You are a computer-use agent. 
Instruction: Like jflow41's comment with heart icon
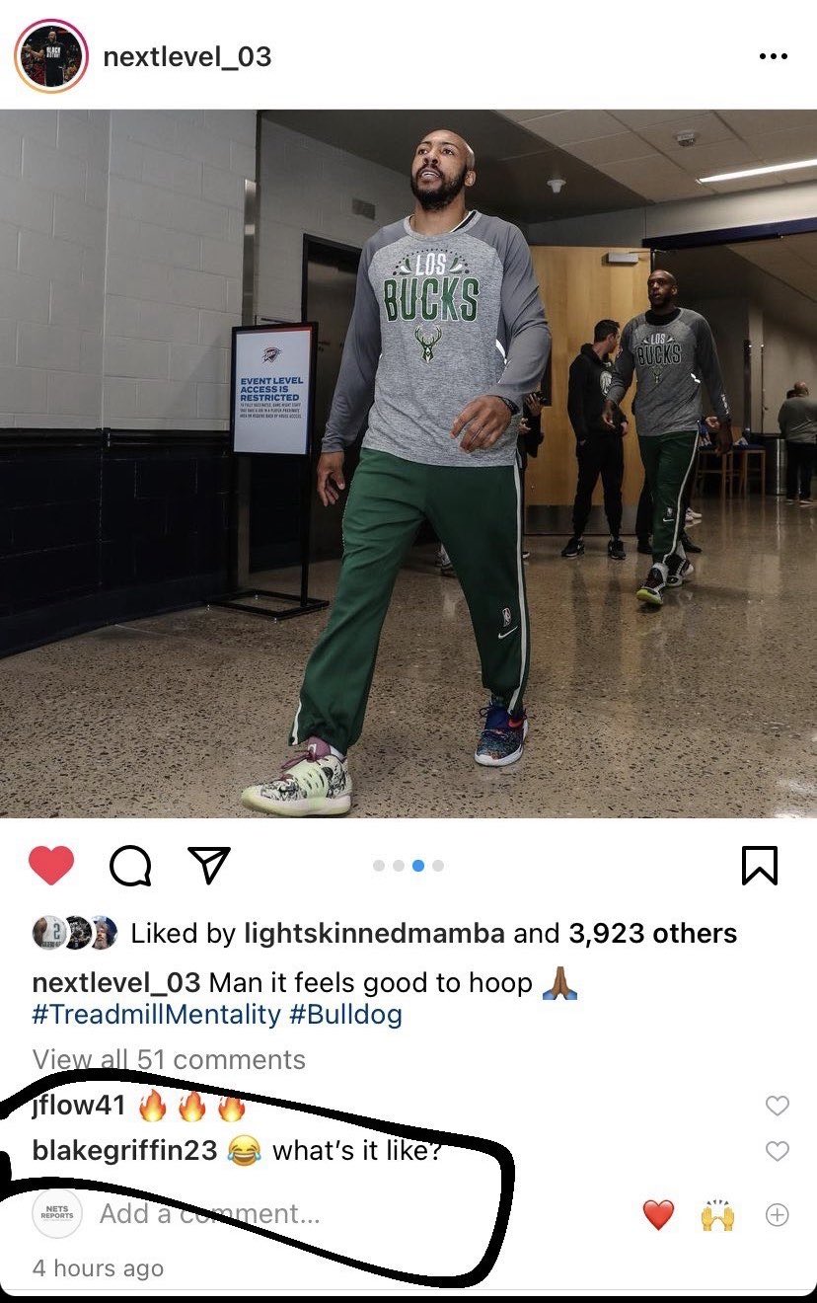[x=778, y=1106]
